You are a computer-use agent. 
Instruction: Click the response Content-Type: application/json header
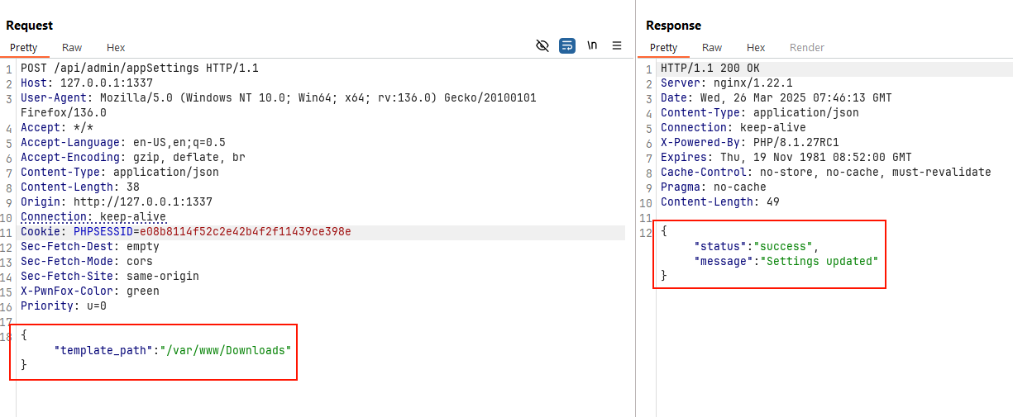(760, 113)
